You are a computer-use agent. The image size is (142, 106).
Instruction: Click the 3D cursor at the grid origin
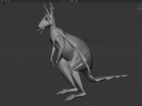pyautogui.click(x=86, y=103)
